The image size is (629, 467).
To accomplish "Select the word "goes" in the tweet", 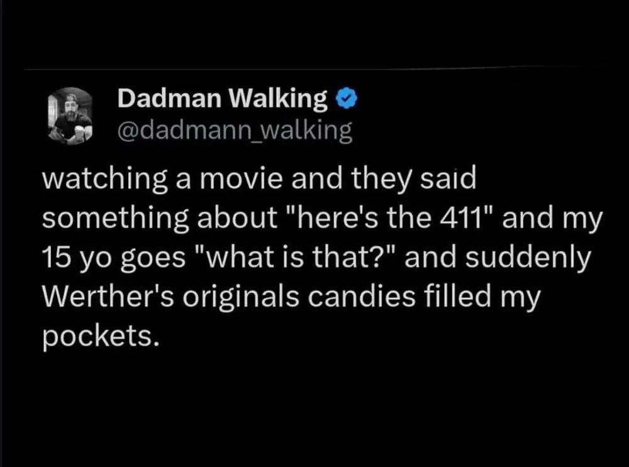I will pyautogui.click(x=153, y=258).
